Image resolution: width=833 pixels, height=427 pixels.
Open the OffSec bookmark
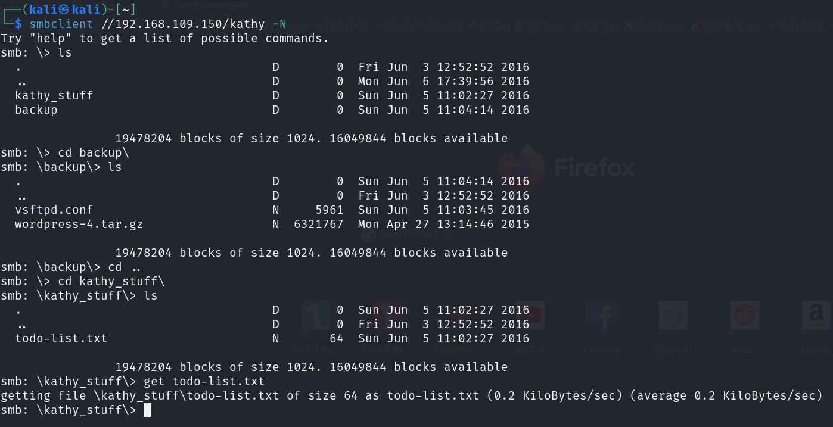coord(489,26)
